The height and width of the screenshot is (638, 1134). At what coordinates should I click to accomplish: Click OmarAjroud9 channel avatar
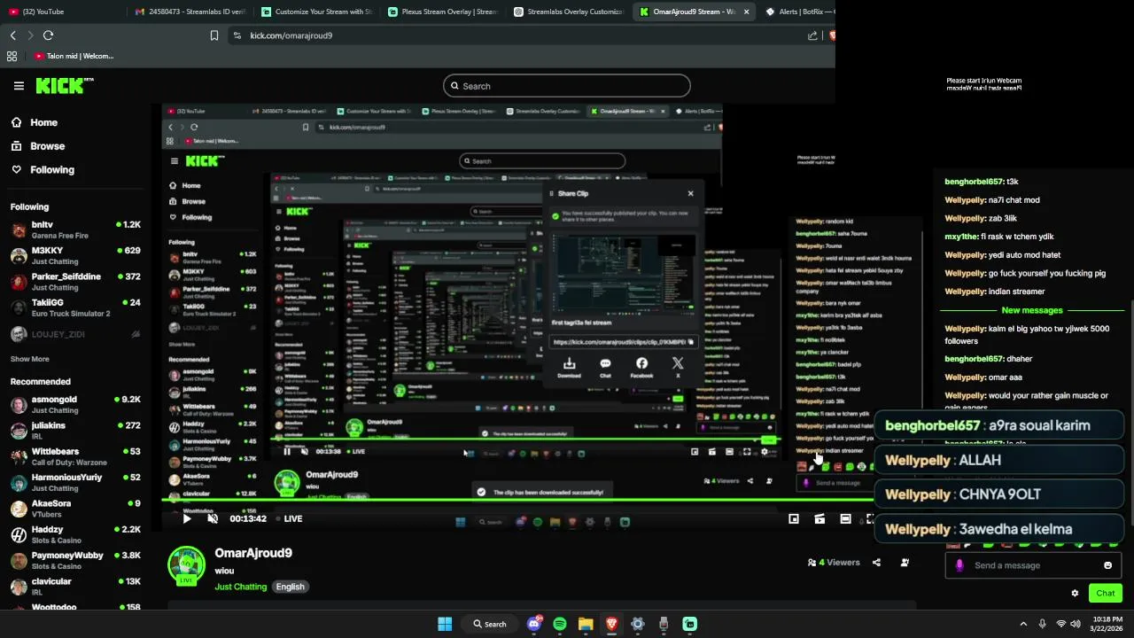(x=187, y=565)
